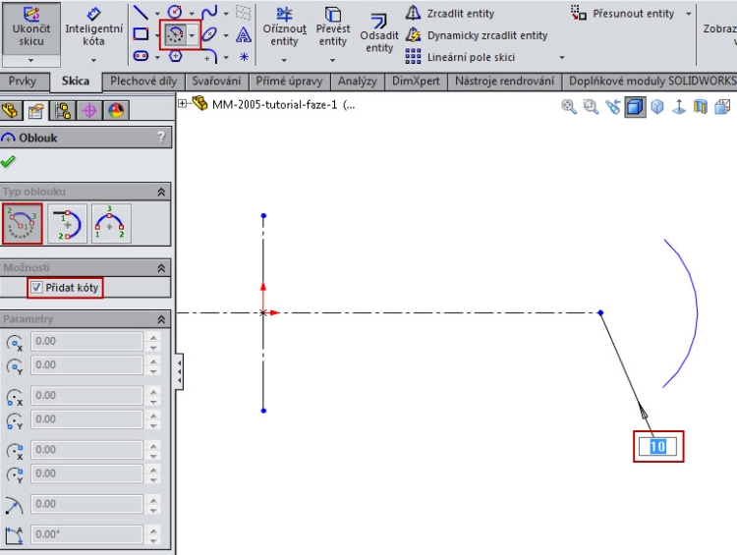Click Zoom to Fit icon

[x=569, y=107]
